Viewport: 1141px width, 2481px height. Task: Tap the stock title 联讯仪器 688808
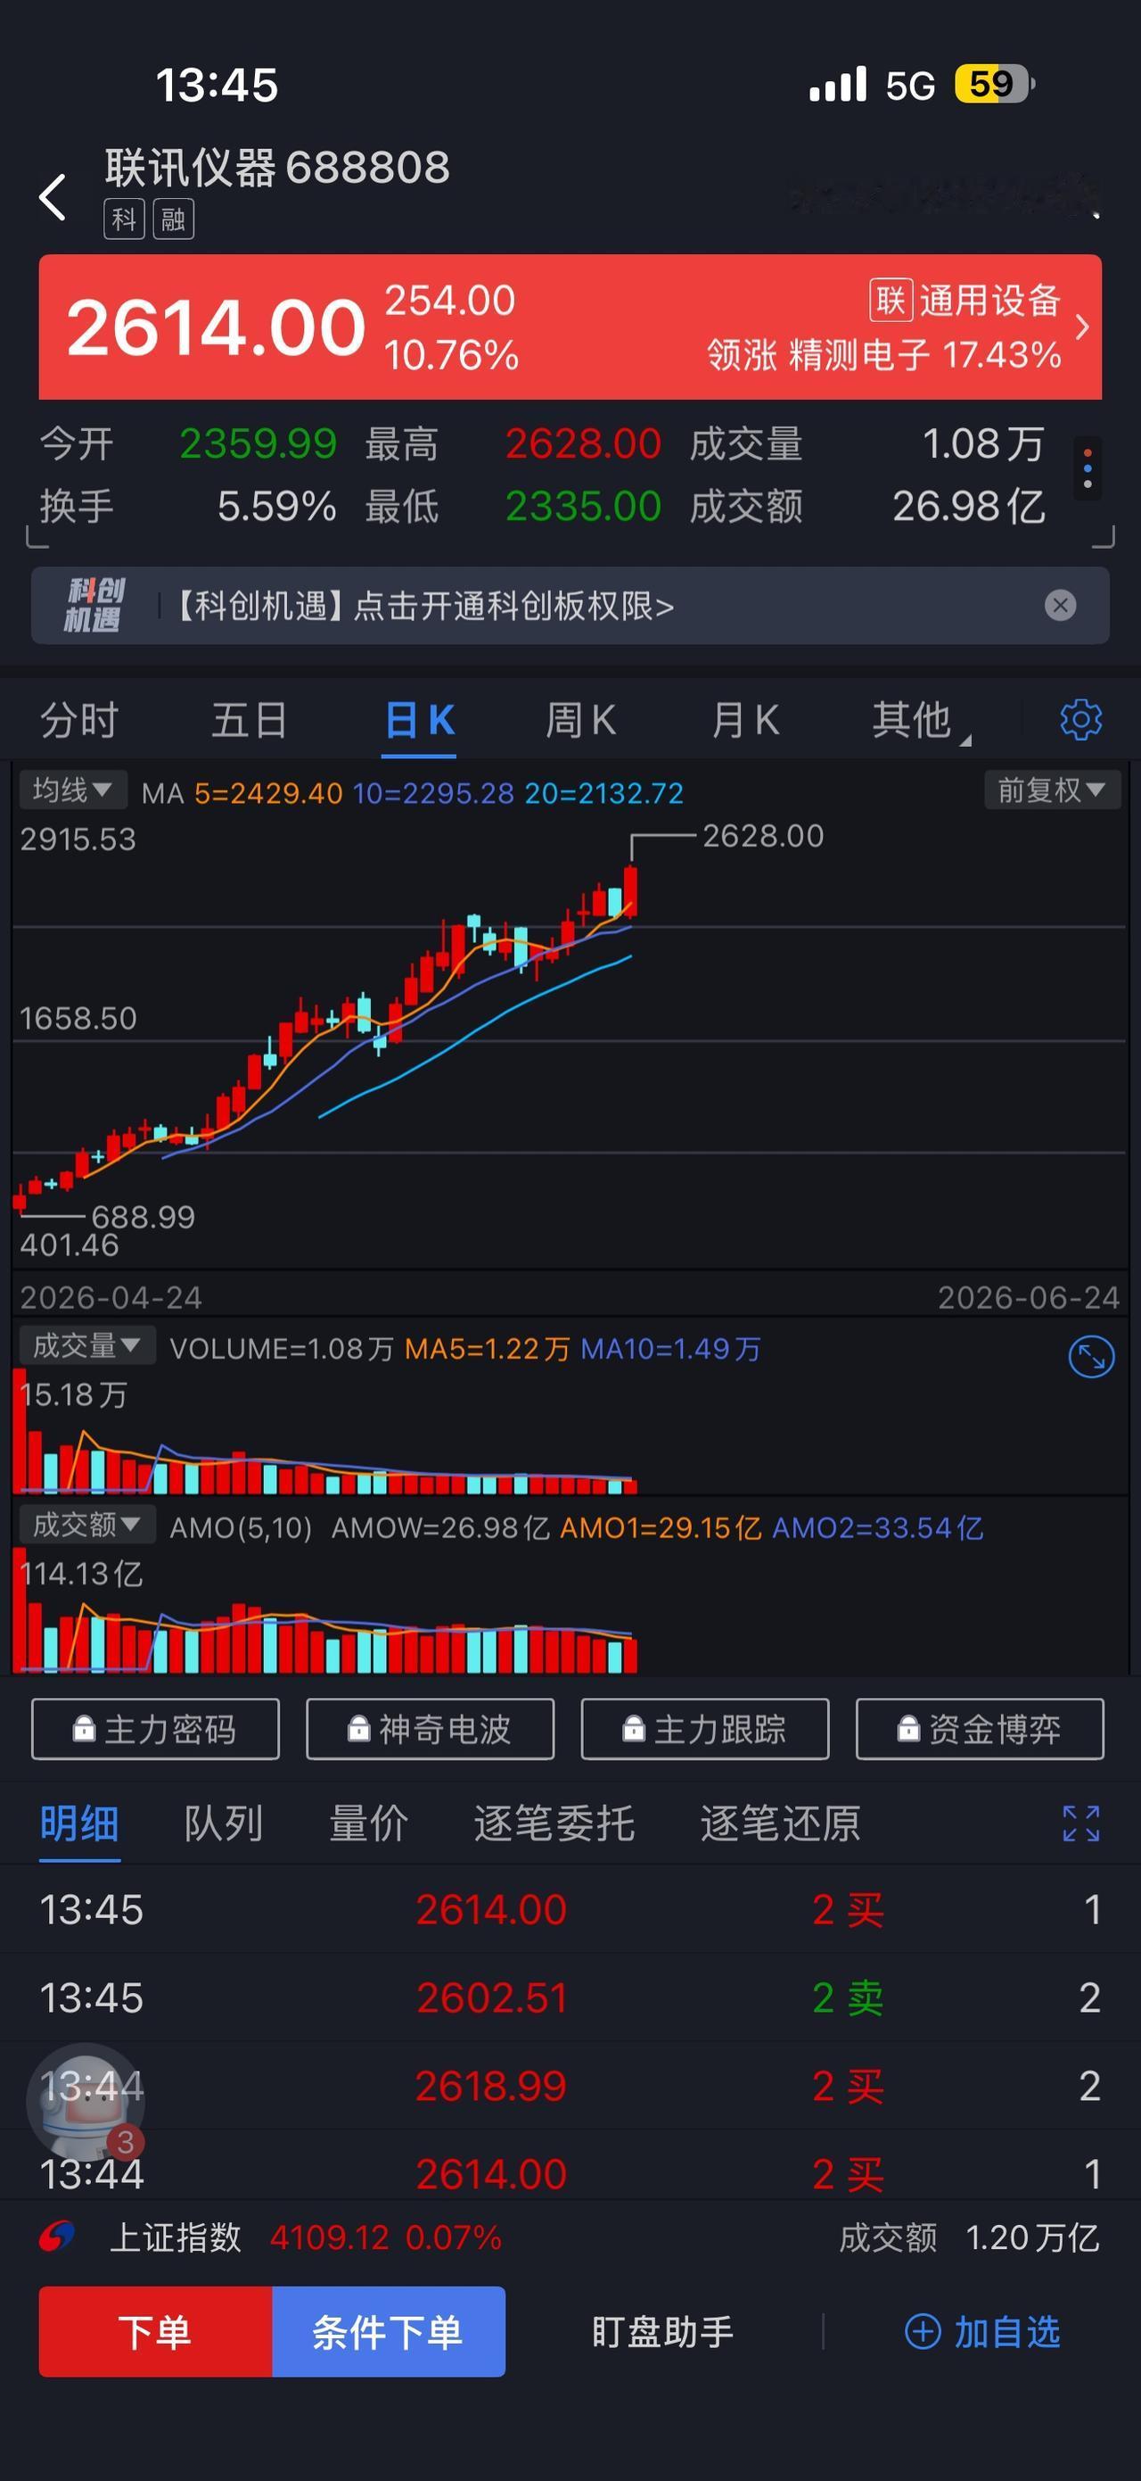(277, 168)
